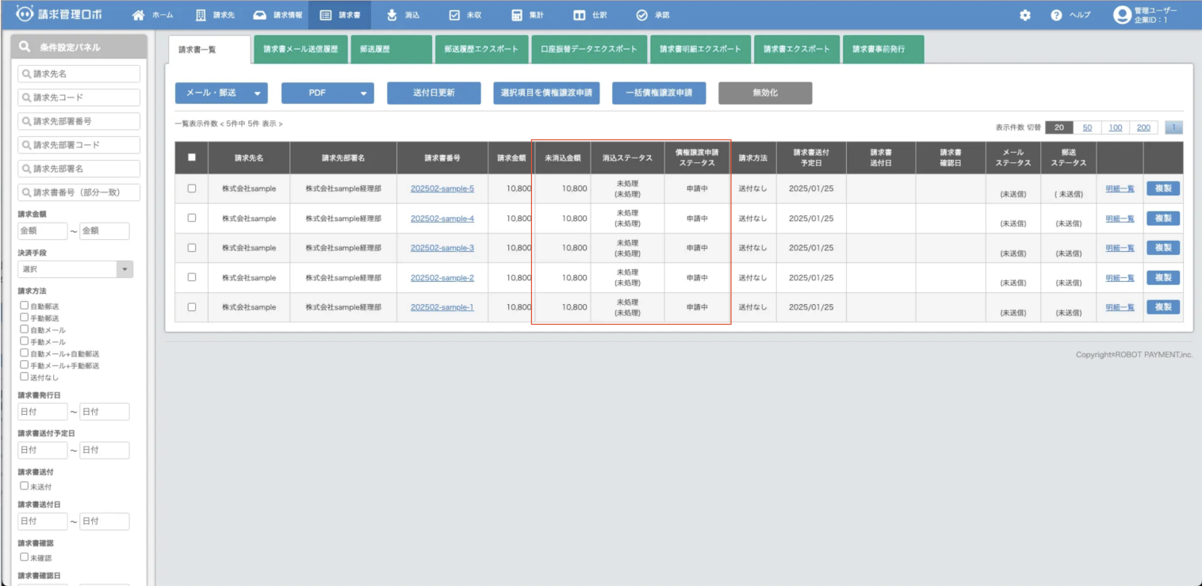
Task: Open invoice link 202502-sample-5
Action: point(442,188)
